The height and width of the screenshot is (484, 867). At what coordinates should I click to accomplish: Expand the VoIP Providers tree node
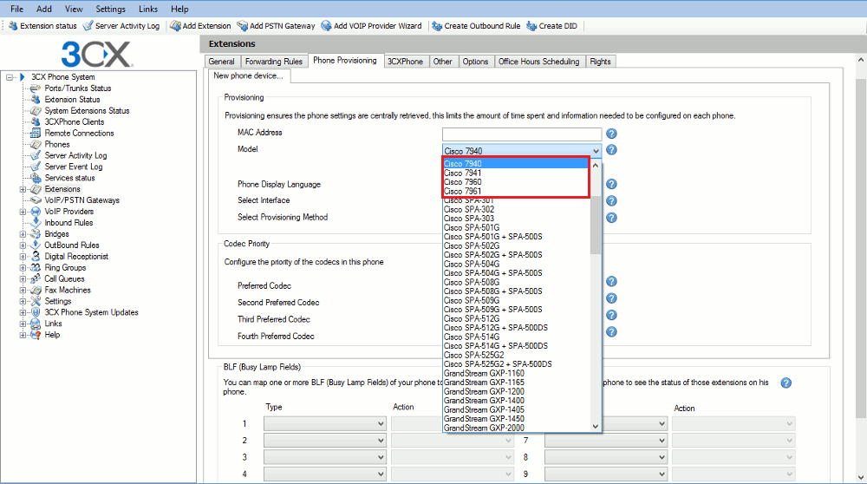pos(23,212)
